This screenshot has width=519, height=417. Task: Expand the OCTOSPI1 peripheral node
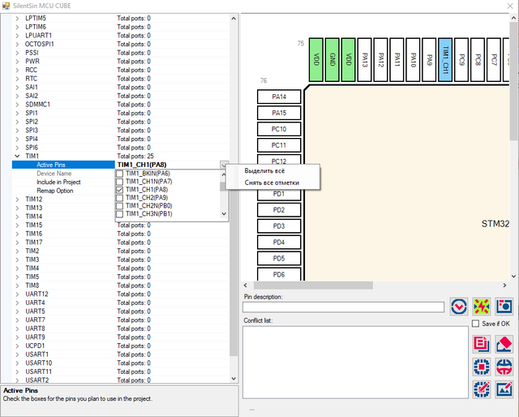pos(17,44)
